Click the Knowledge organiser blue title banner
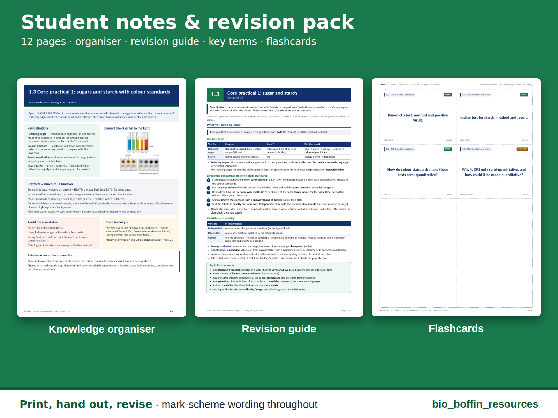This screenshot has width=558, height=418. 101,95
